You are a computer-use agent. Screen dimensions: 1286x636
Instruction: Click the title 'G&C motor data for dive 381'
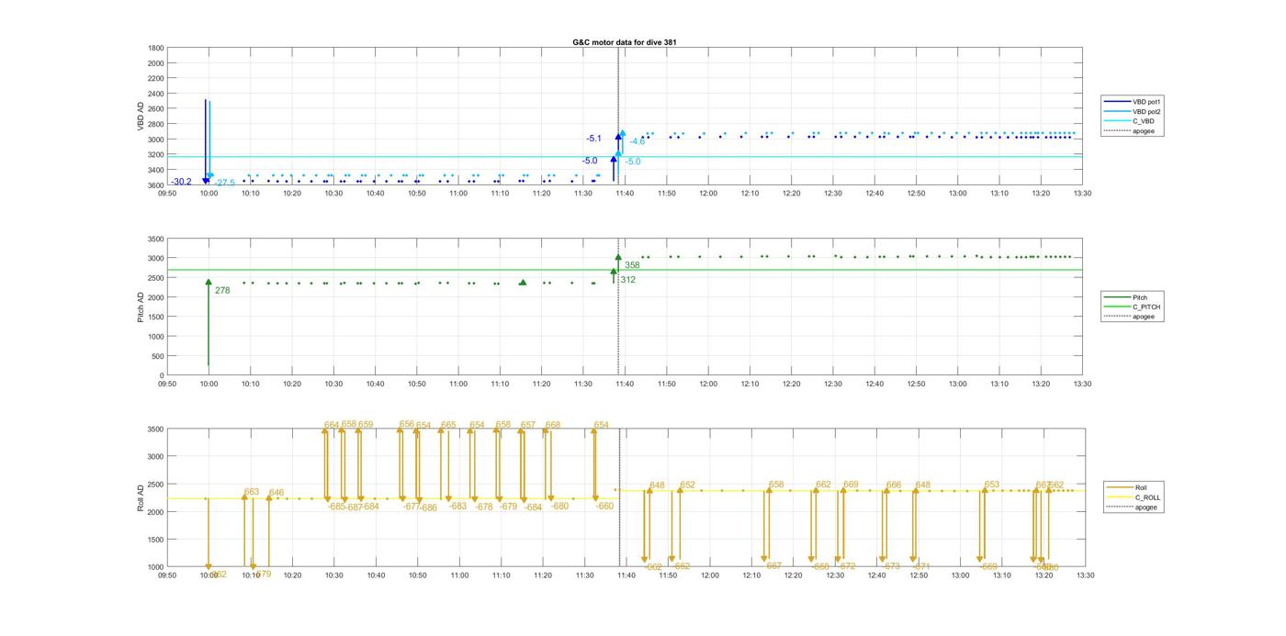625,42
